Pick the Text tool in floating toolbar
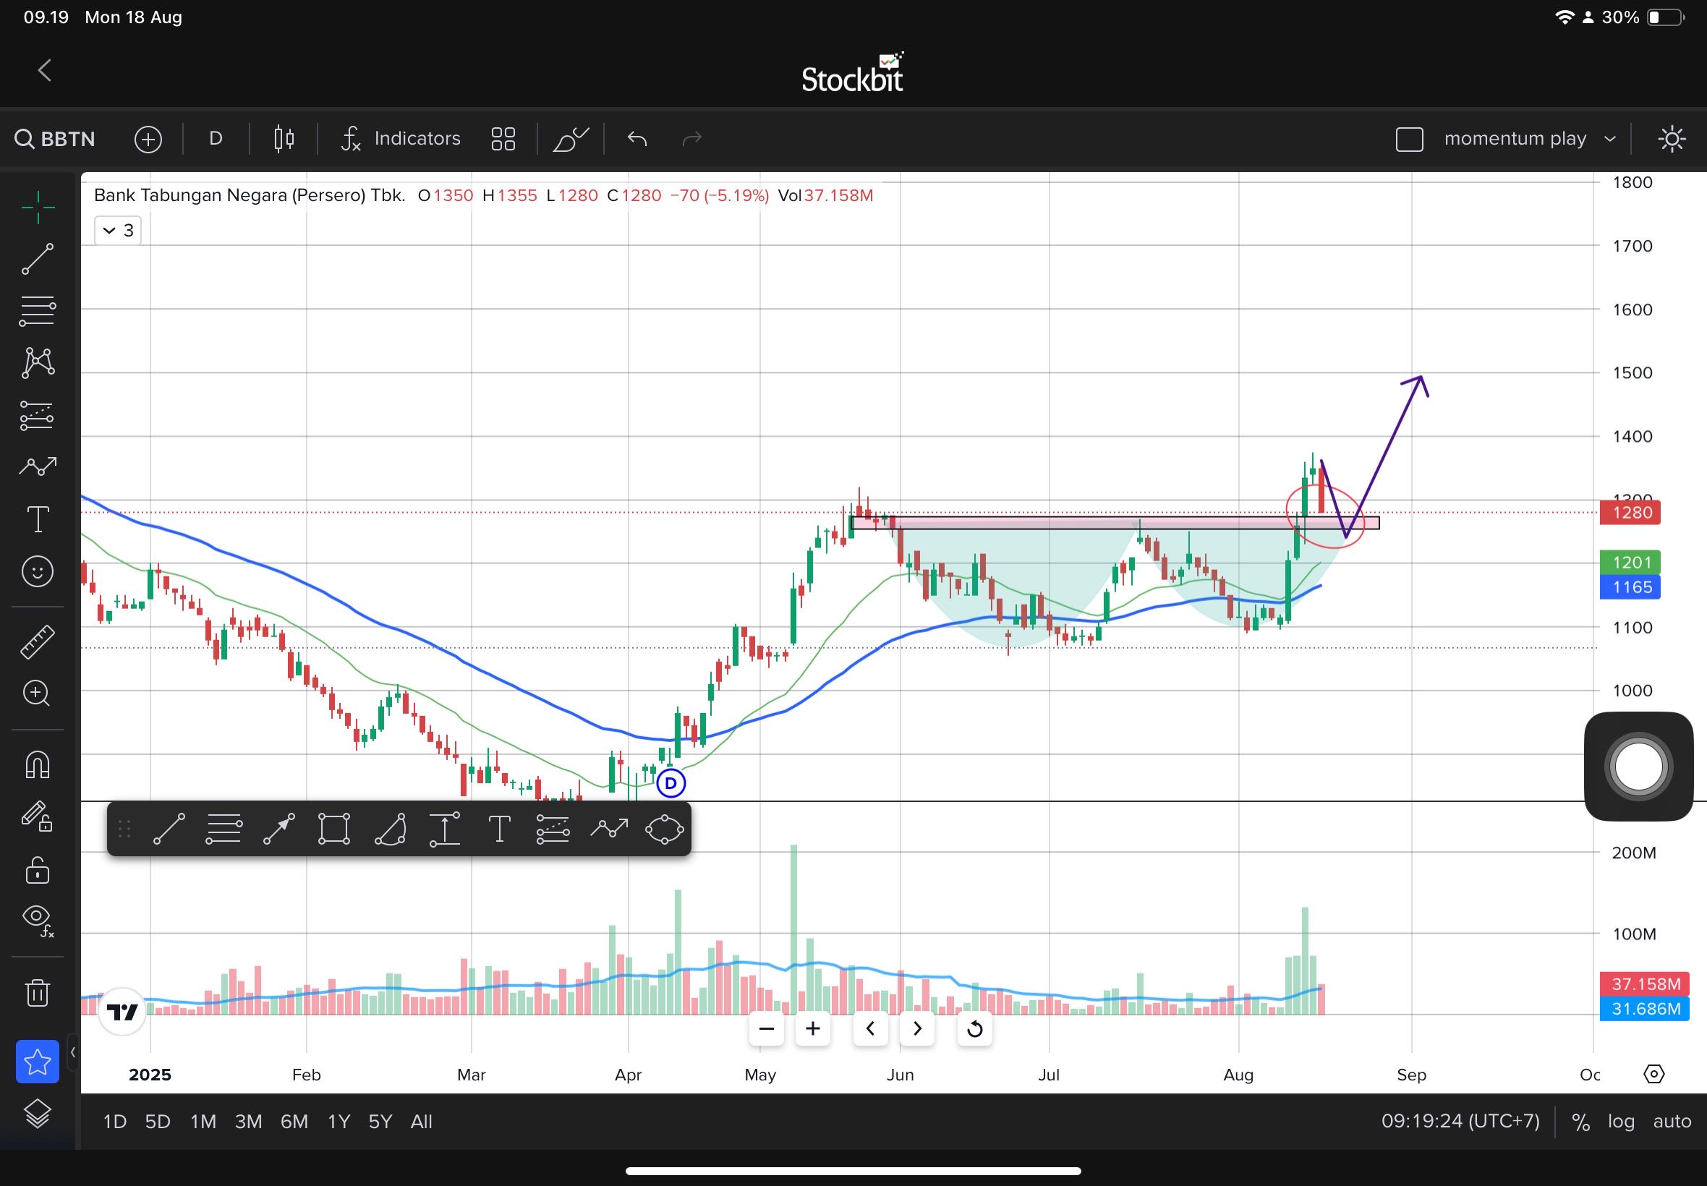Image resolution: width=1707 pixels, height=1186 pixels. [x=499, y=829]
